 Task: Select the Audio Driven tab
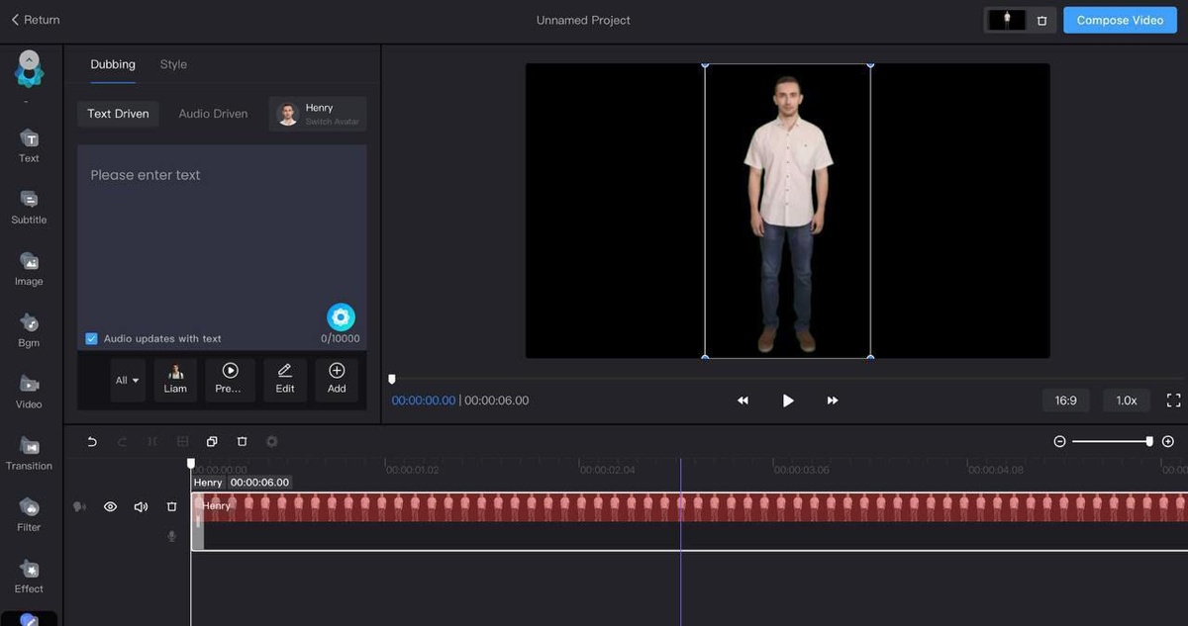coord(213,114)
